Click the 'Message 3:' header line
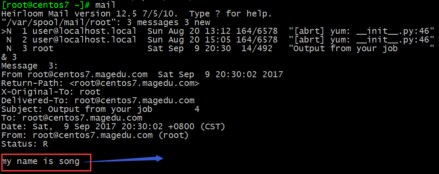 pyautogui.click(x=30, y=66)
